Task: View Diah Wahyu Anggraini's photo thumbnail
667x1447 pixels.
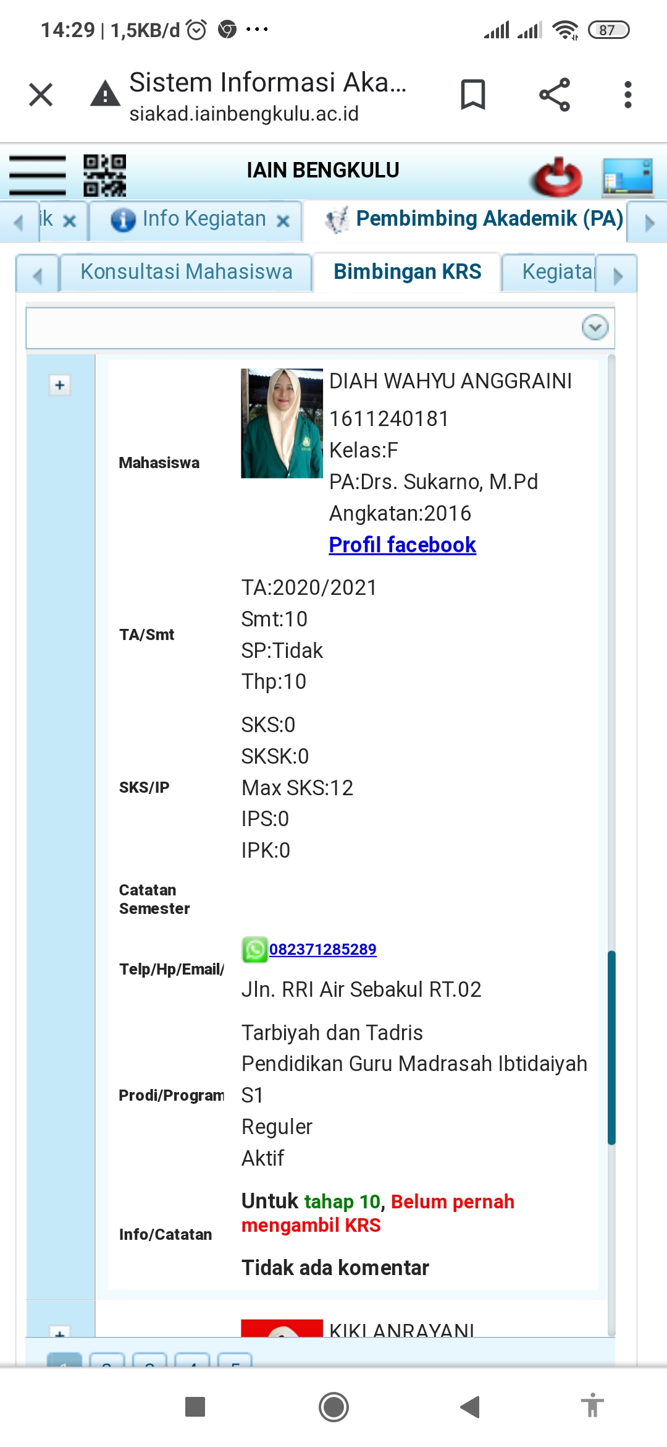Action: pos(282,424)
